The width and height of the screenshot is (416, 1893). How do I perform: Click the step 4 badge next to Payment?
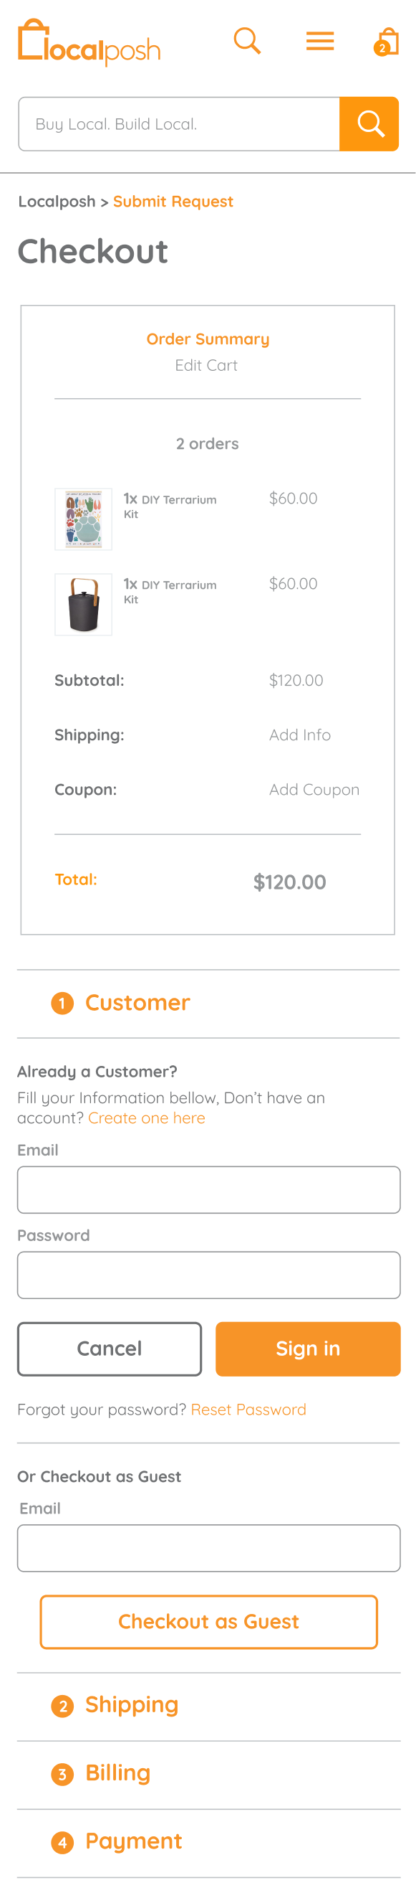pos(62,1841)
